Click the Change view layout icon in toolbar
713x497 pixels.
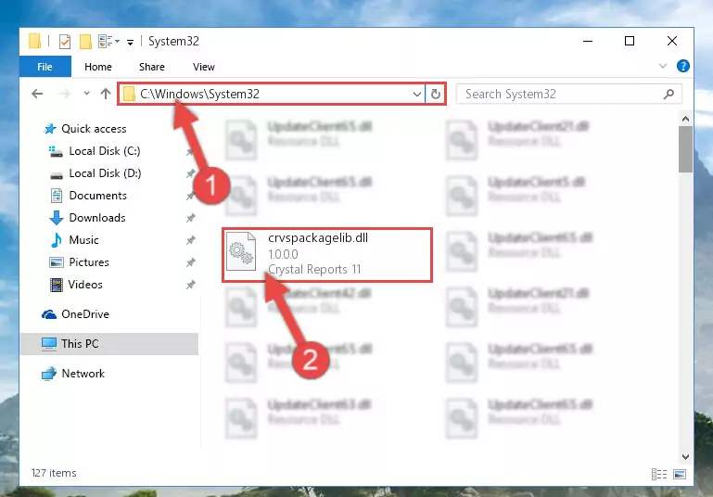[106, 42]
